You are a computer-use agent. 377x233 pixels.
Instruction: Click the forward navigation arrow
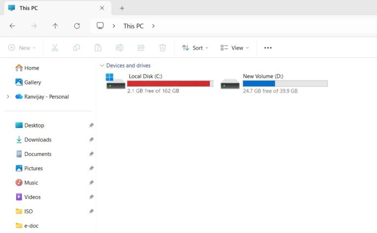[x=34, y=26]
